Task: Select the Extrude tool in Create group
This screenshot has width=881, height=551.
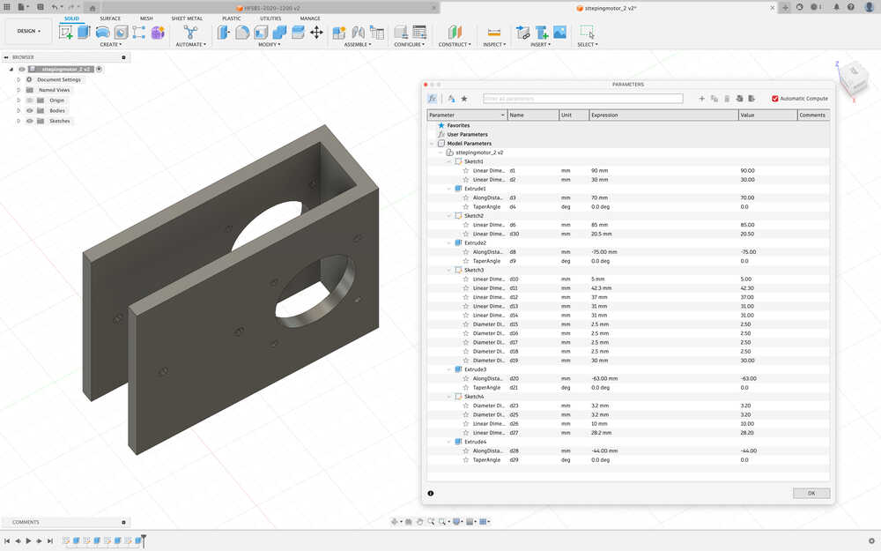Action: (84, 32)
